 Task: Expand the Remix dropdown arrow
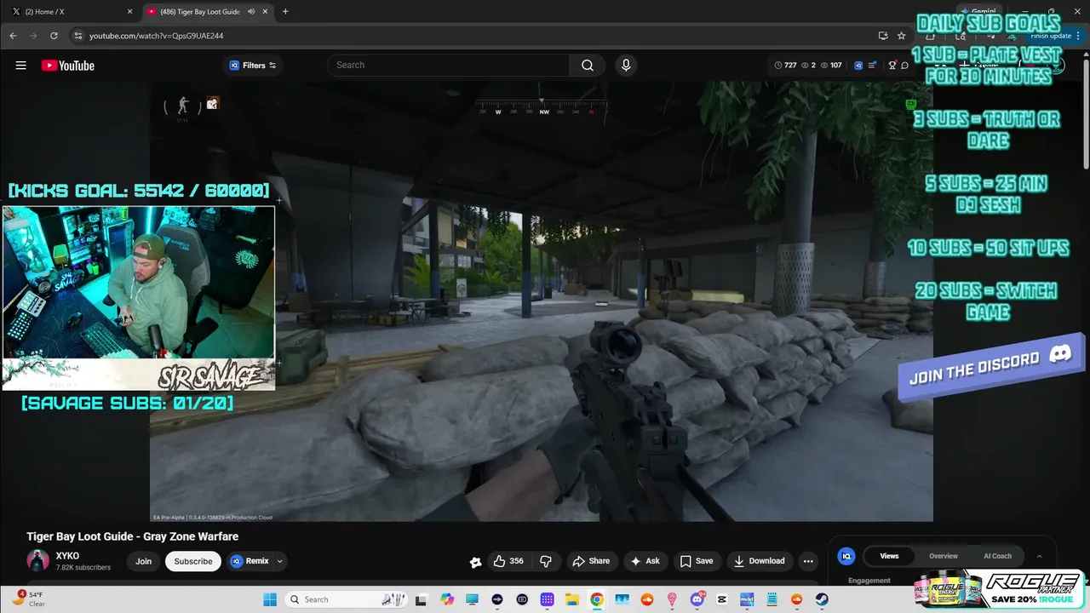click(279, 561)
